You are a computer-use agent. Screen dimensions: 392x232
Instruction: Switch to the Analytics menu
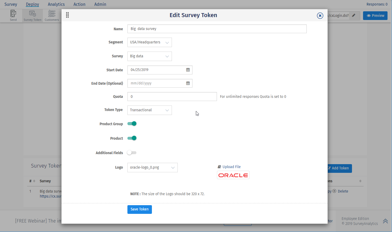click(56, 4)
